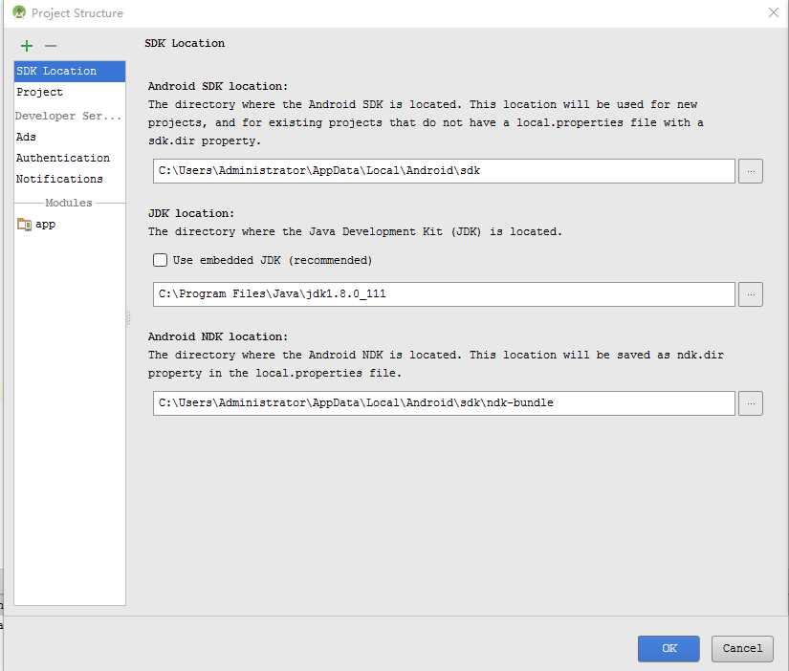Screen dimensions: 789x671
Task: Select SDK Location in the sidebar
Action: (70, 71)
